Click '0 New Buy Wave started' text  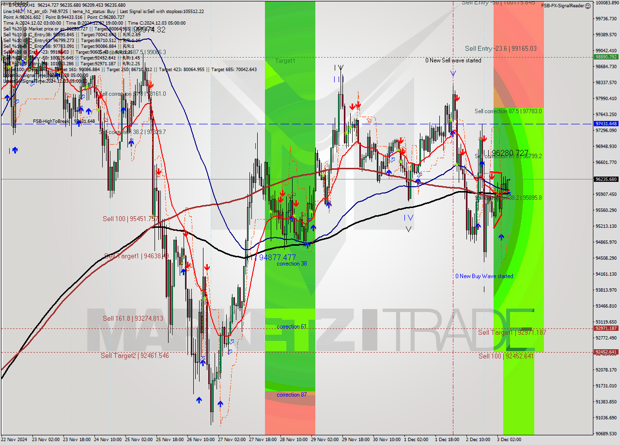pos(484,276)
